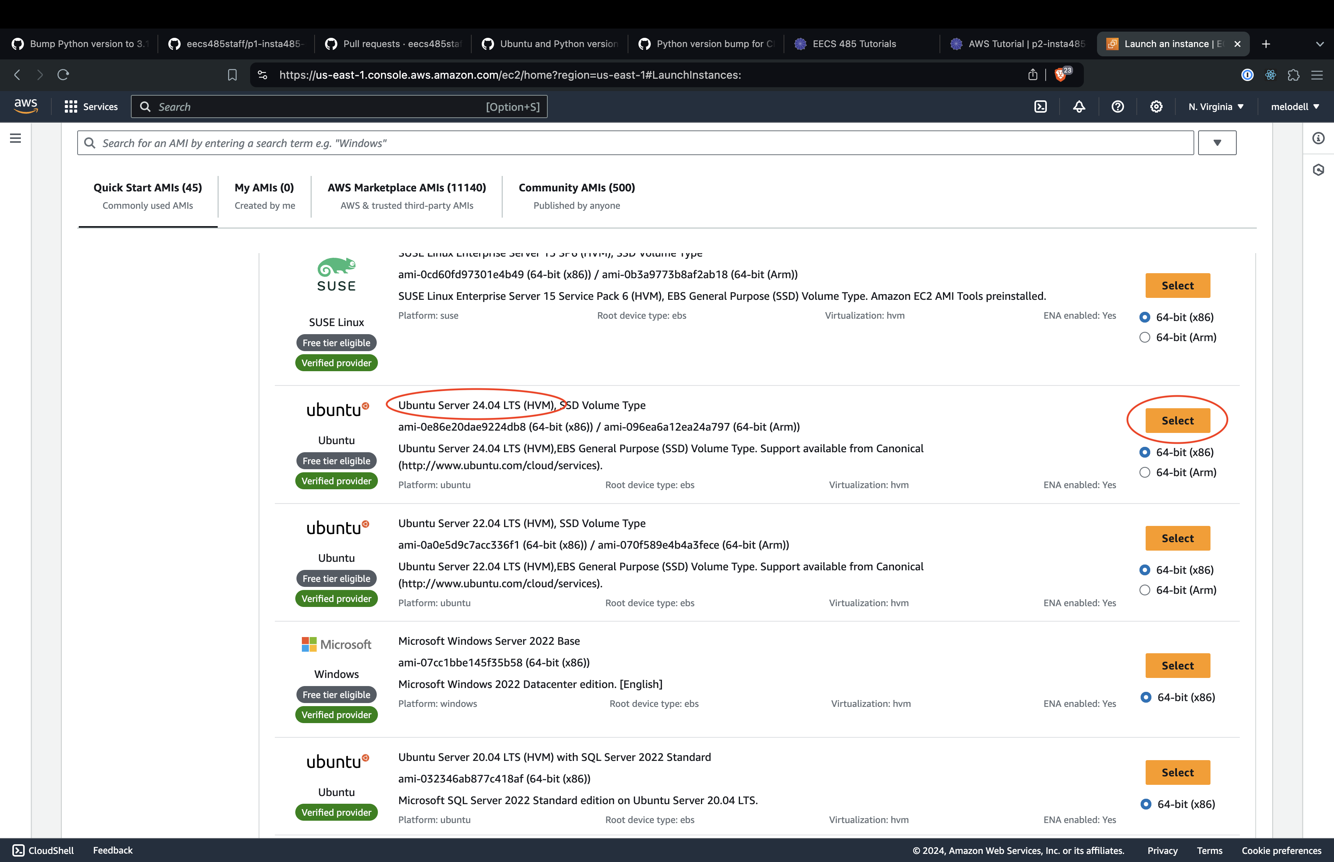Switch to Community AMIs tab
Image resolution: width=1334 pixels, height=862 pixels.
click(x=577, y=195)
